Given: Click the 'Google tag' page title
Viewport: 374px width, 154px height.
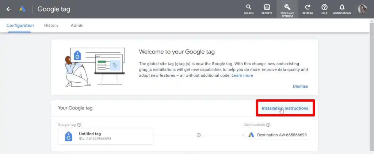Looking at the screenshot, I should tap(54, 9).
